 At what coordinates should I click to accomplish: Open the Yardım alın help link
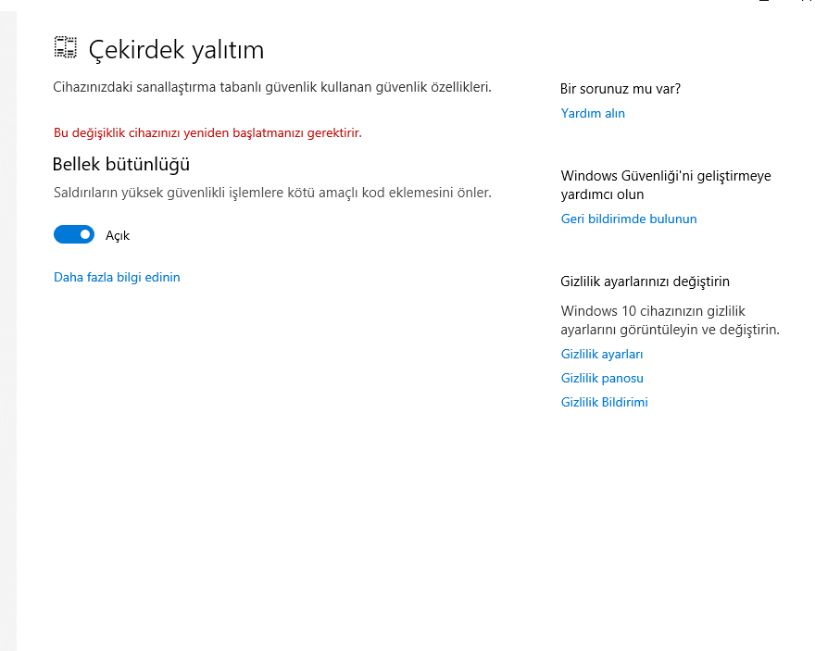593,113
